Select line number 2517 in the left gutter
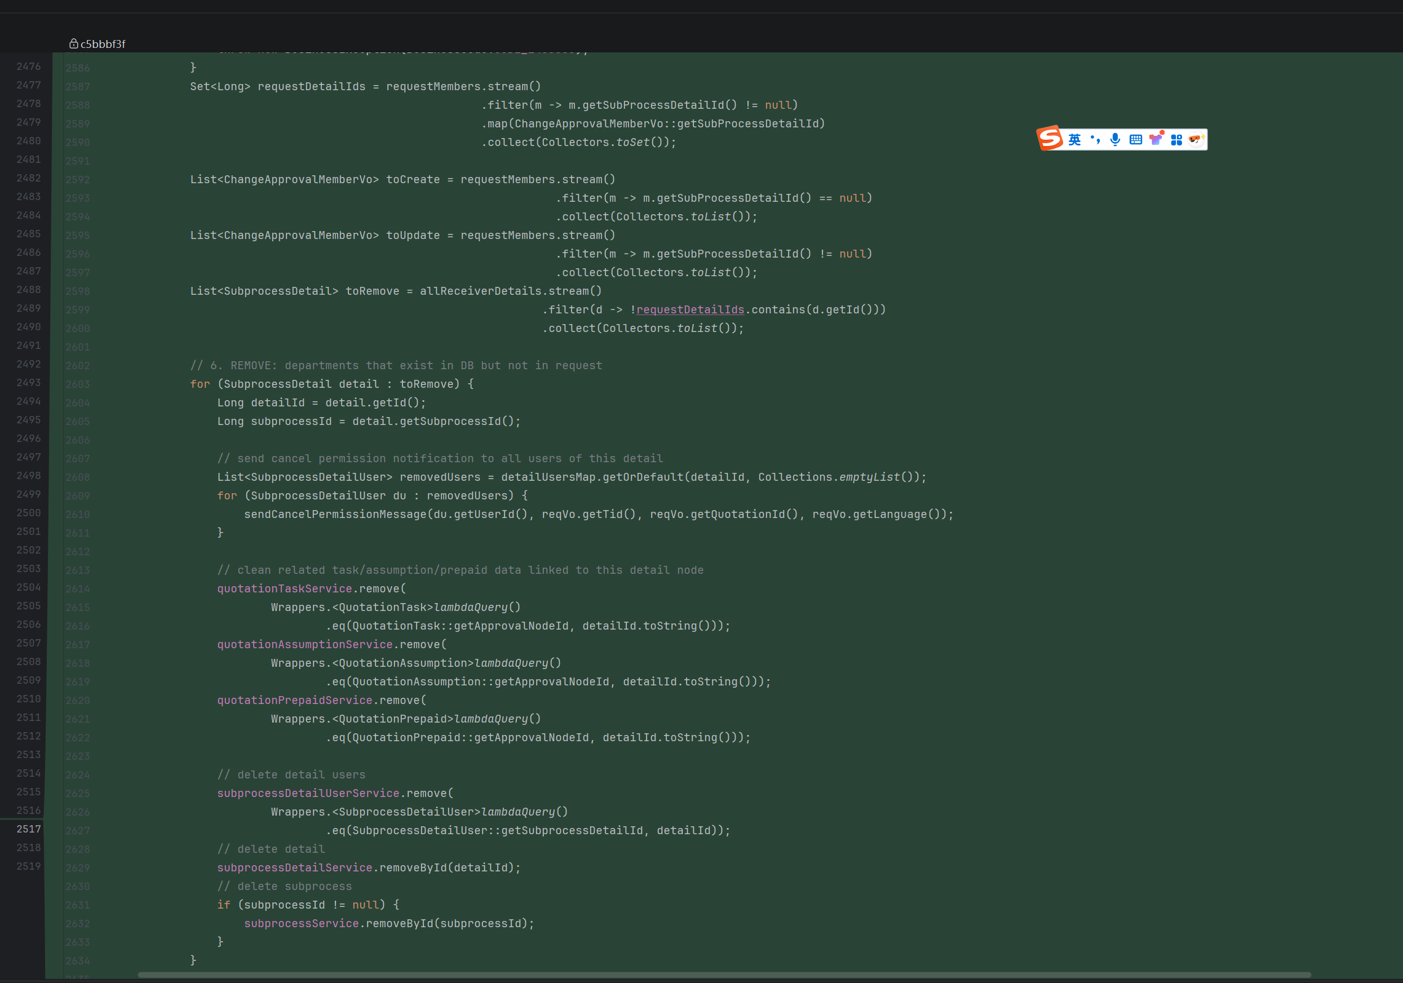This screenshot has height=983, width=1403. (29, 829)
